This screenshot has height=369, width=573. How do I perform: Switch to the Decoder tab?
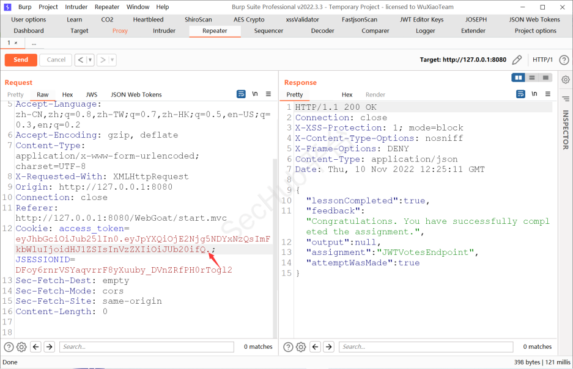(x=322, y=30)
